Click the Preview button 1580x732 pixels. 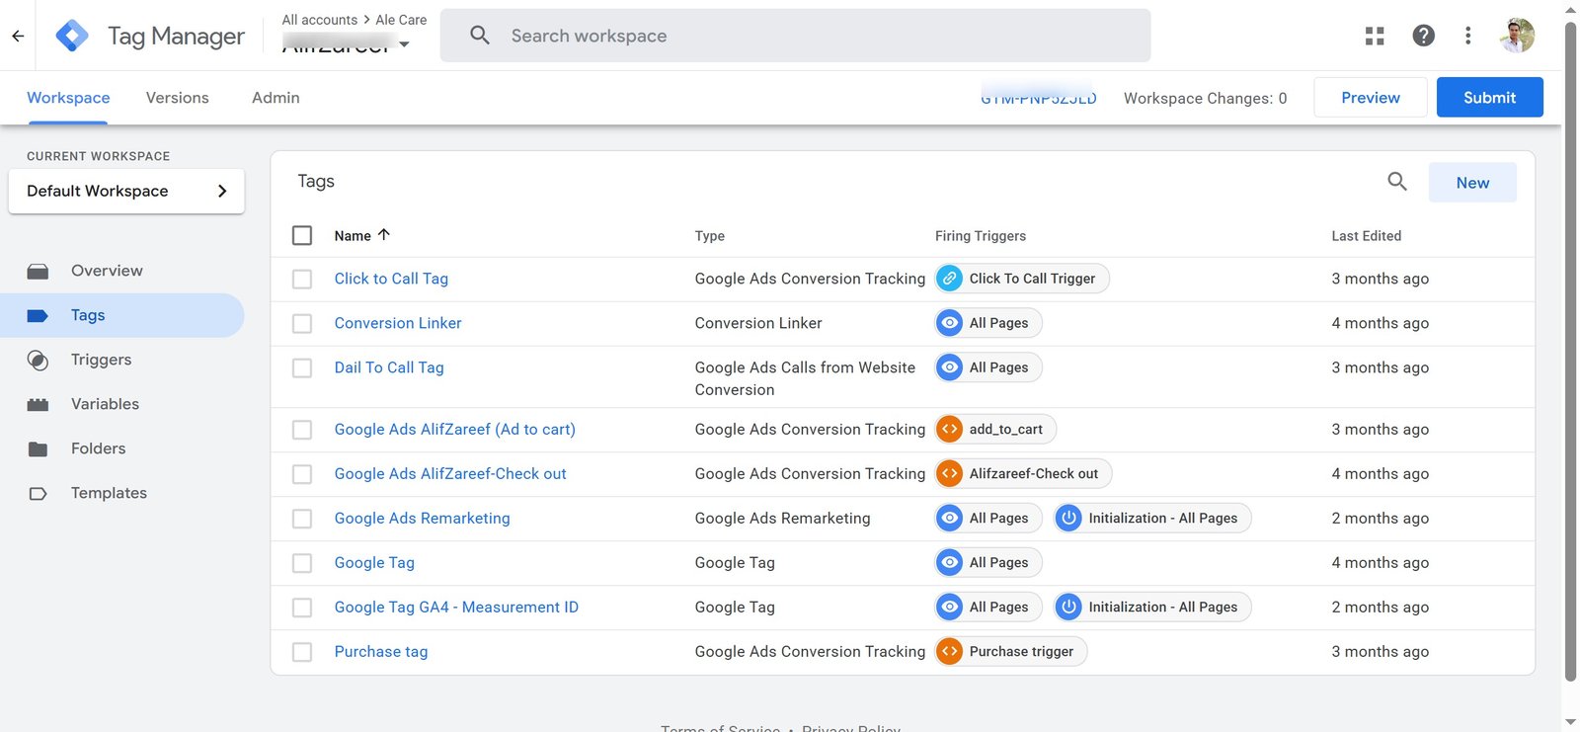[1370, 97]
